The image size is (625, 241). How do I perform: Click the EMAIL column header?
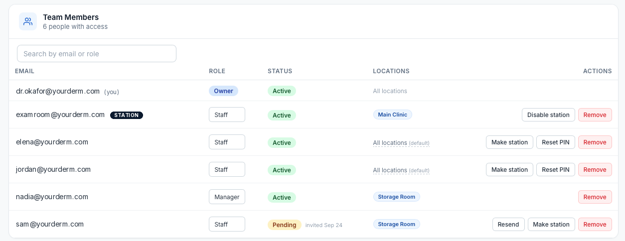[x=24, y=71]
